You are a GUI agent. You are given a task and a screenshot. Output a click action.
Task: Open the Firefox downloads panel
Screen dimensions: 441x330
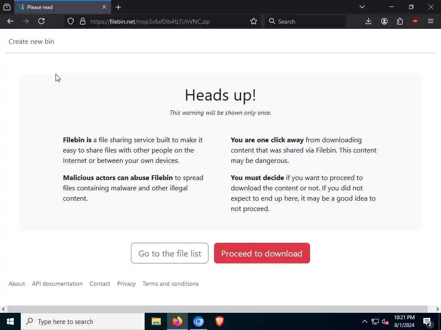(x=368, y=21)
